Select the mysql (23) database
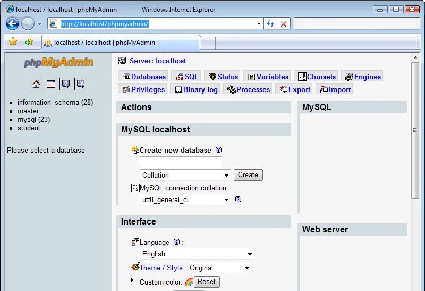Viewport: 425px width, 291px height. pyautogui.click(x=34, y=120)
